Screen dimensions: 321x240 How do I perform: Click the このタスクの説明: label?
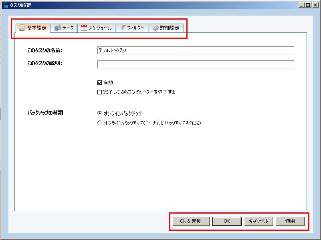coord(45,63)
